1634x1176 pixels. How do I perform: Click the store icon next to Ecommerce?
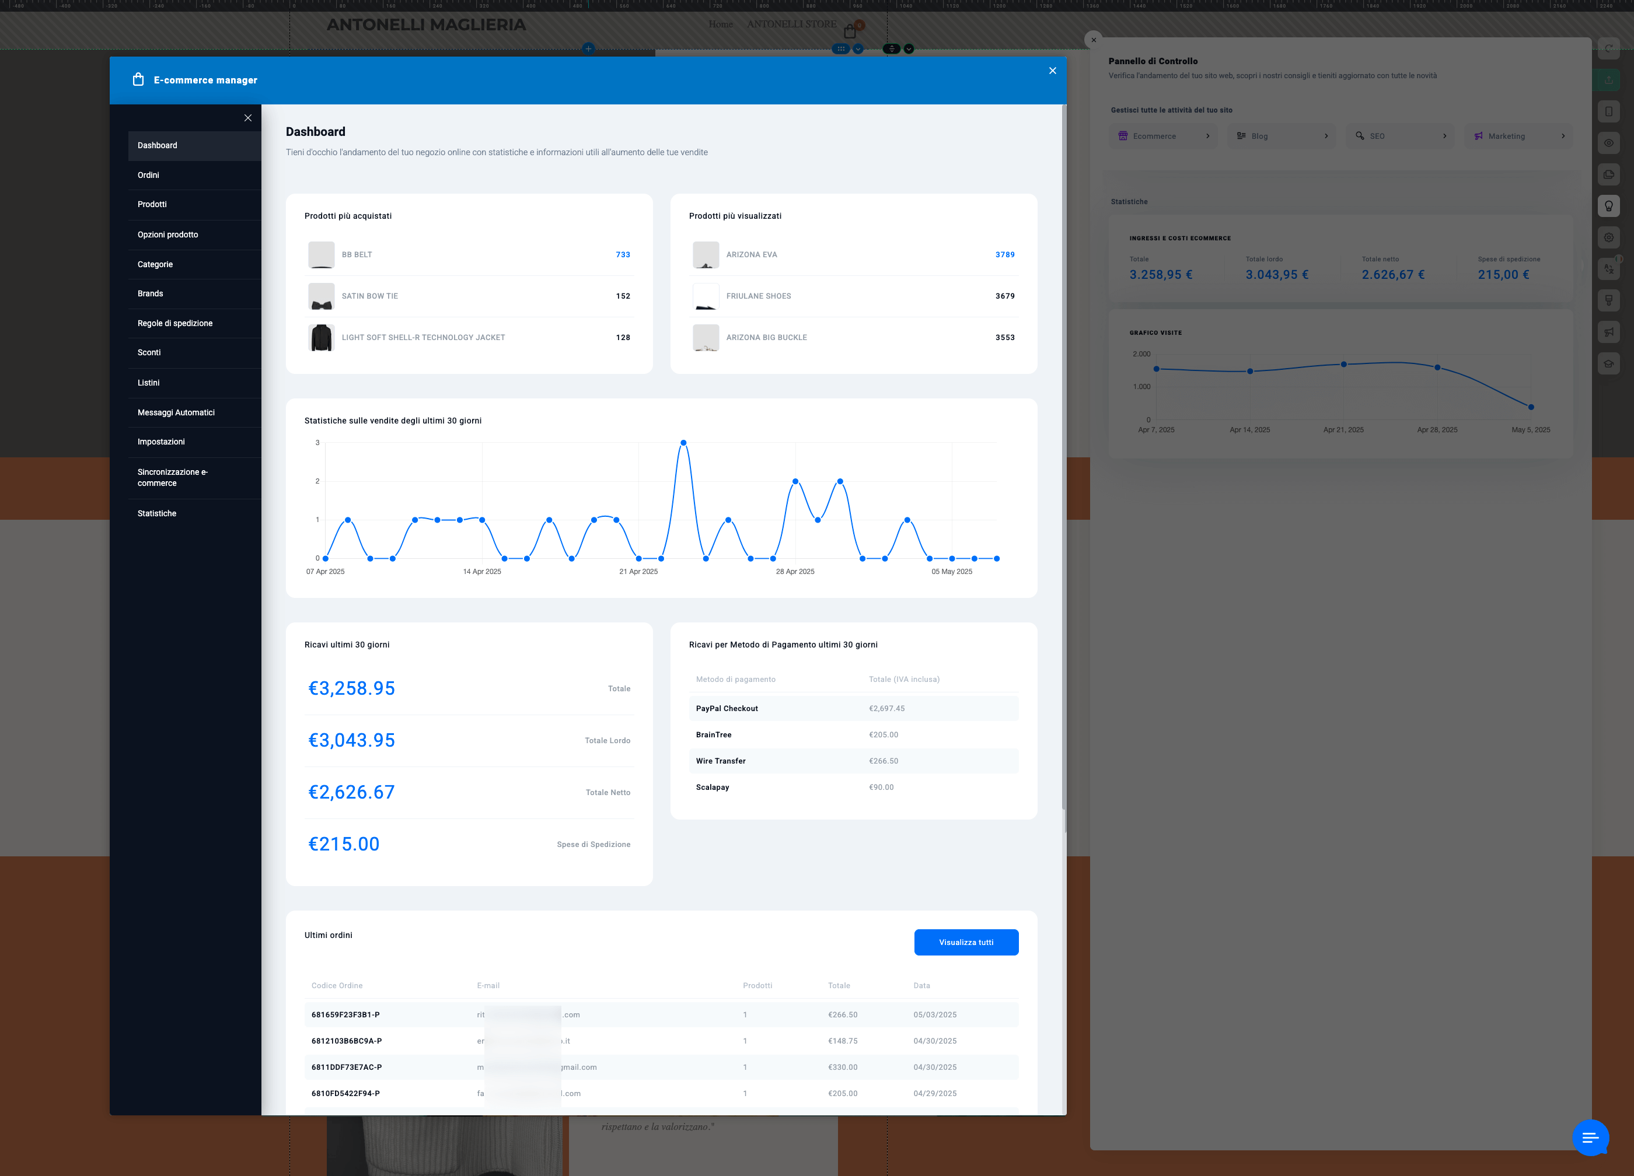1122,135
